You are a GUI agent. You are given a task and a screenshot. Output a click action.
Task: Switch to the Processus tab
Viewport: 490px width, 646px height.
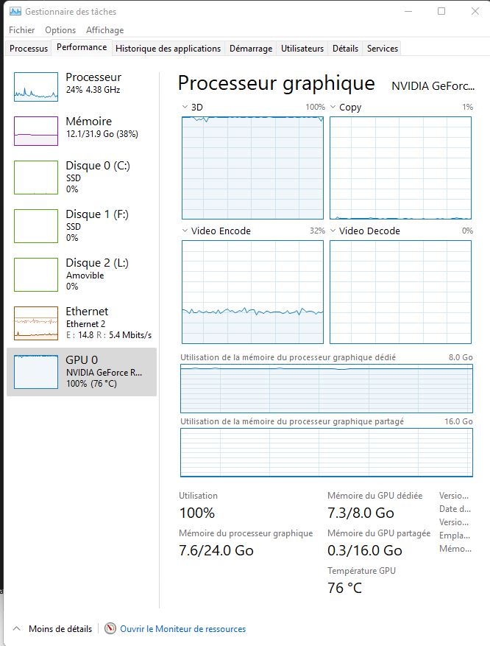[x=29, y=49]
